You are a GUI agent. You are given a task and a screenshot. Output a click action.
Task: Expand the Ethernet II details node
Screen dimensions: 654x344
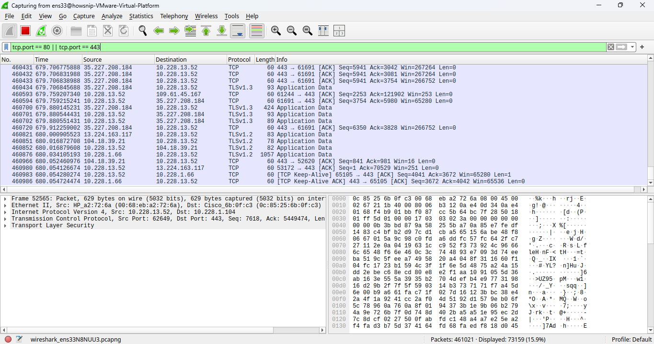click(x=5, y=205)
